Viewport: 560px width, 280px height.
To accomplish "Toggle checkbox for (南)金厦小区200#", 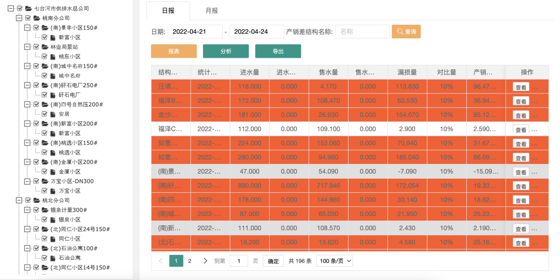I will 36,162.
